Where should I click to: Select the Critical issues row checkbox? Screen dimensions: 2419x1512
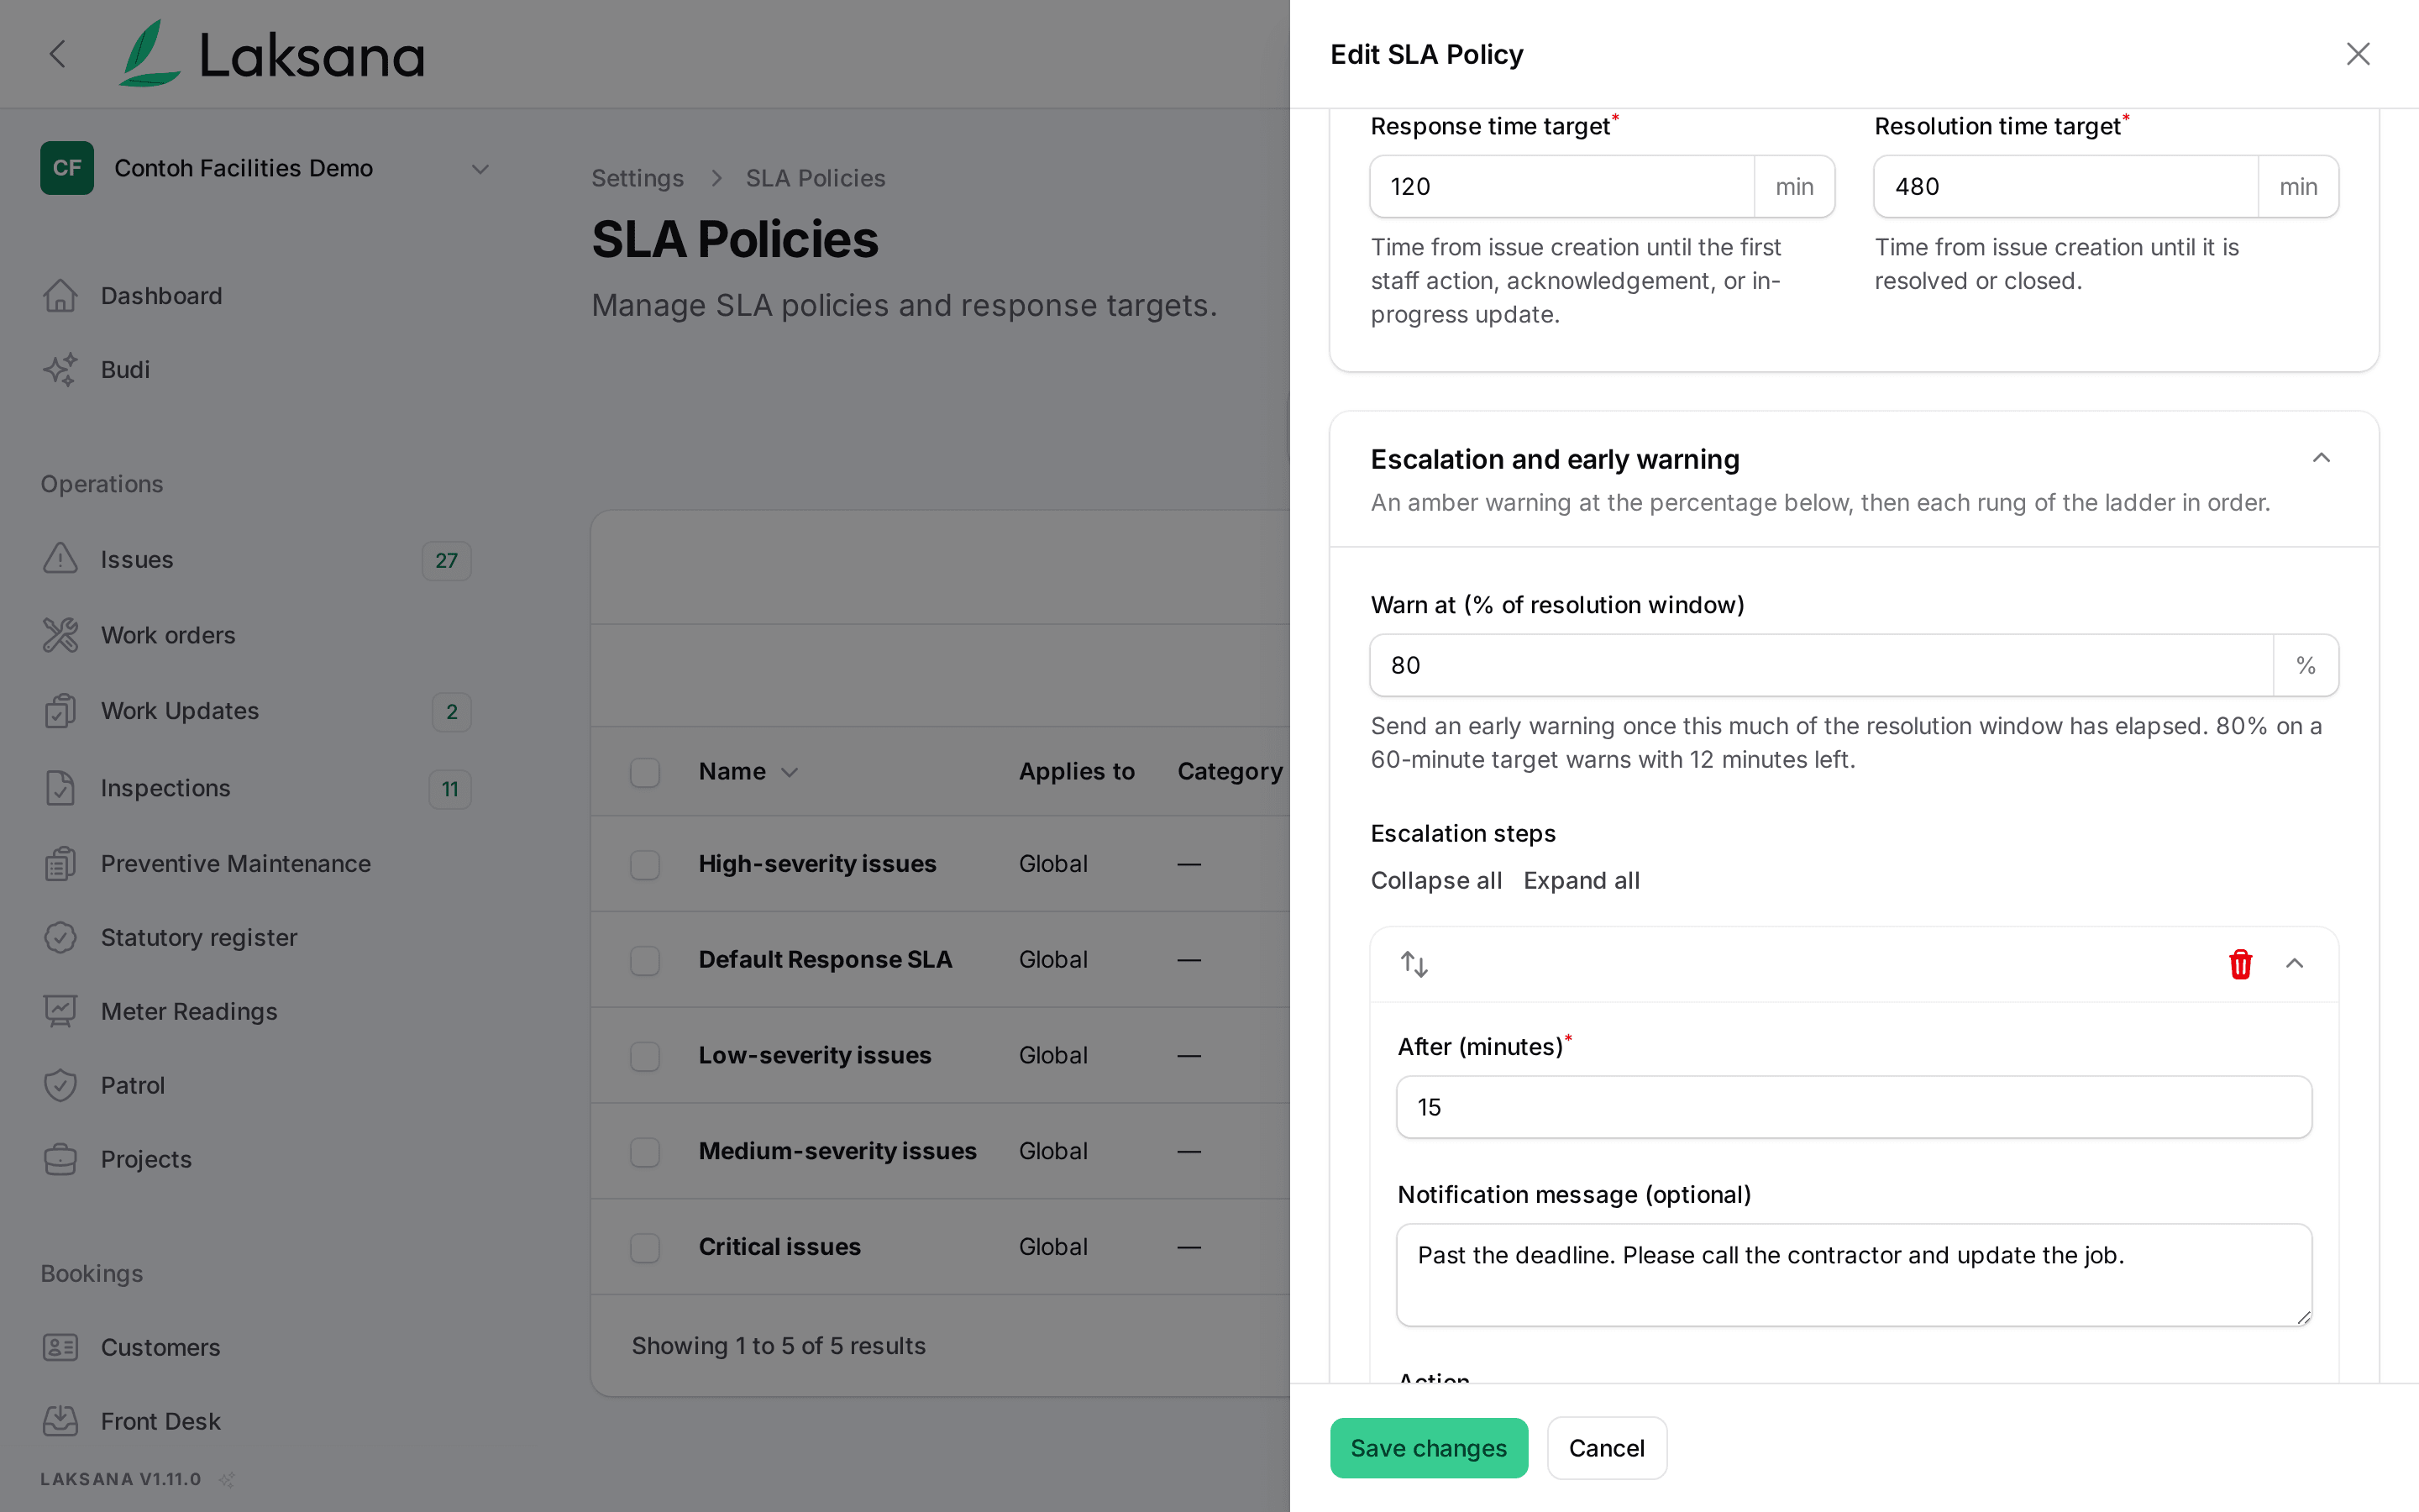click(645, 1247)
